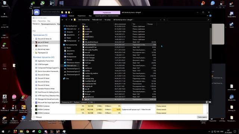
Task: Open the address bar history dropdown
Action: pos(161,20)
